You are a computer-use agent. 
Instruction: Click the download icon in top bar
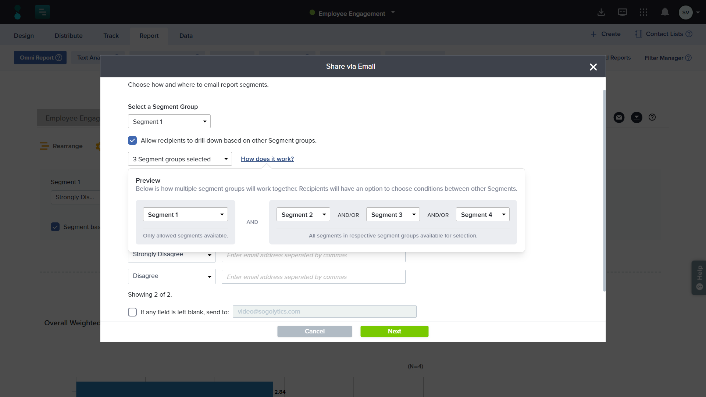tap(601, 12)
